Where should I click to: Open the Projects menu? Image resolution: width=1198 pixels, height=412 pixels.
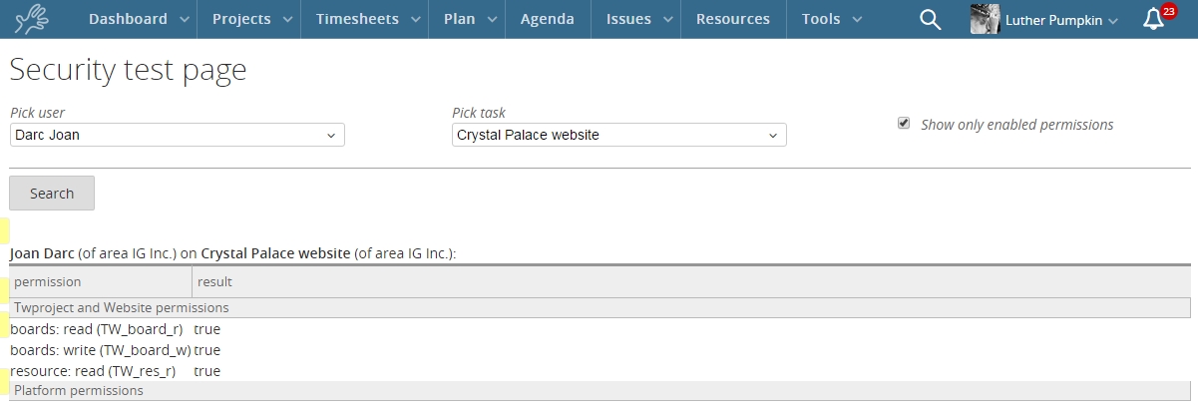click(x=252, y=19)
